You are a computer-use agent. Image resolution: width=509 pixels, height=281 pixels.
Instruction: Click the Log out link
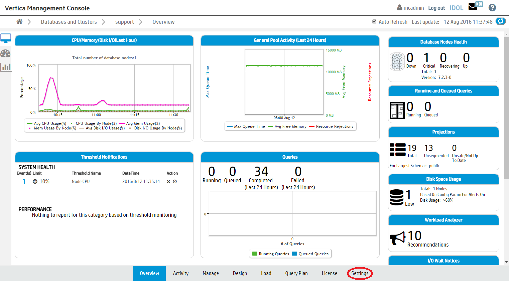(436, 8)
